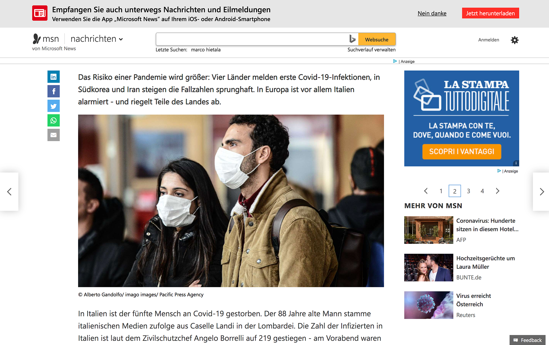
Task: Select page 4 in MSN pager
Action: coord(482,191)
